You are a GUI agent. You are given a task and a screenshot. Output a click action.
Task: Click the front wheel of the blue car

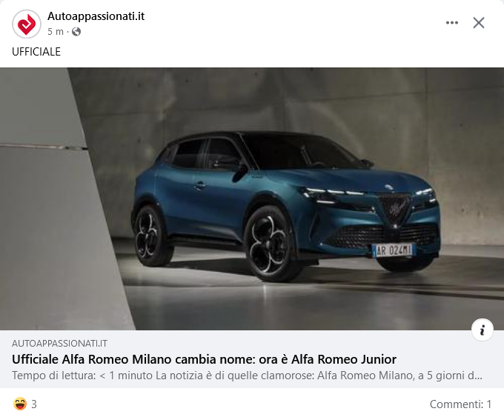pyautogui.click(x=269, y=243)
